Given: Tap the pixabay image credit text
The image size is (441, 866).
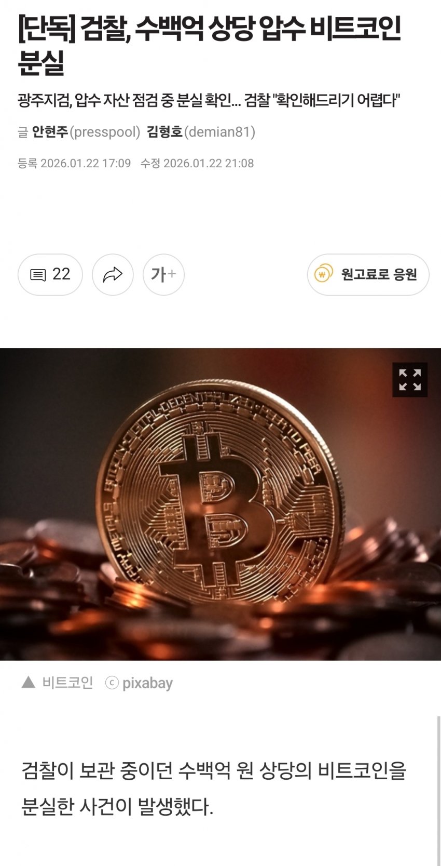Looking at the screenshot, I should [147, 683].
